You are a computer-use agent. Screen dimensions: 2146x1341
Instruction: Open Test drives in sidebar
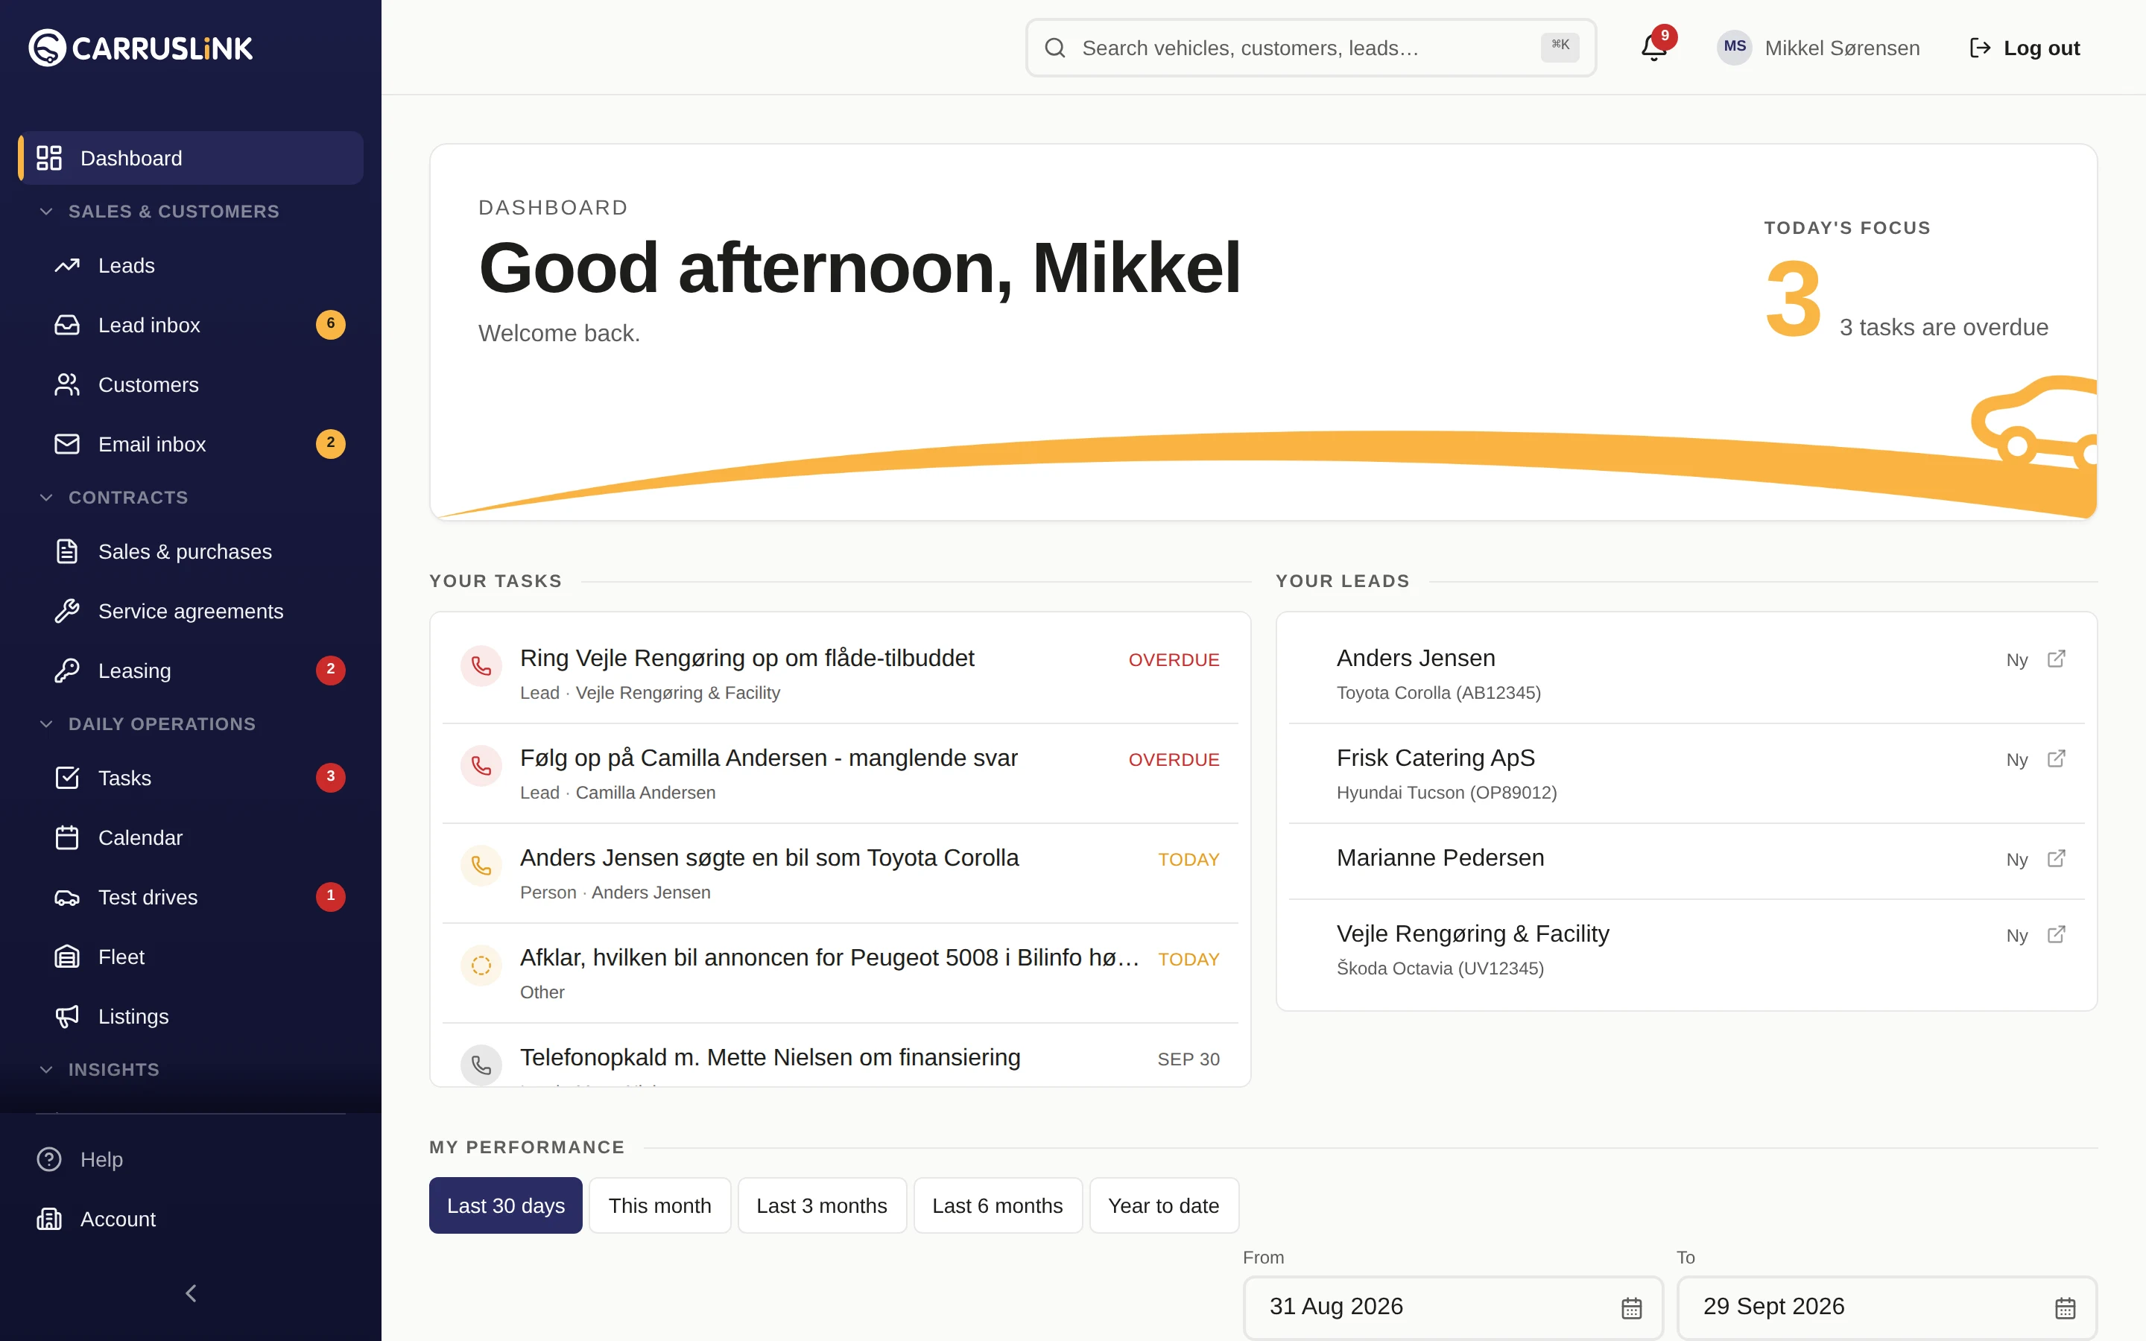point(200,897)
